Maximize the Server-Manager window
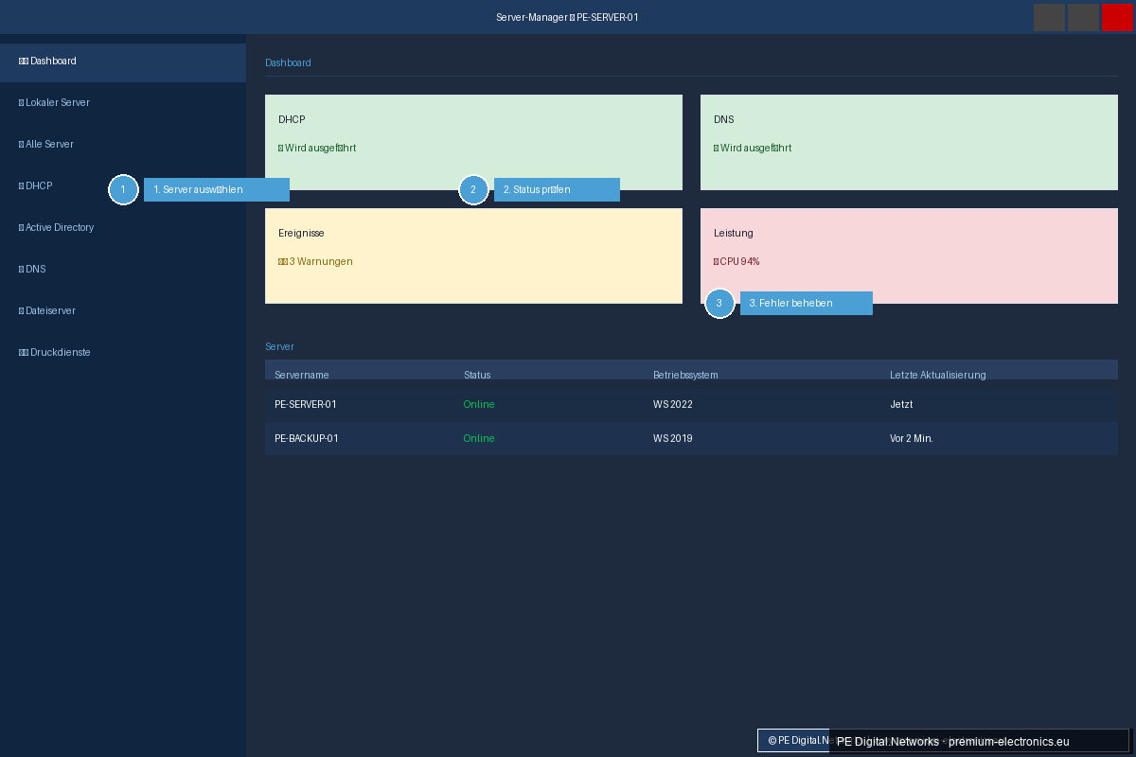 (x=1083, y=17)
